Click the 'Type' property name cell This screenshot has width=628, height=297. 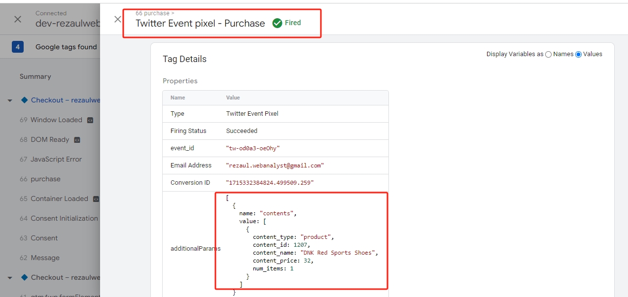(x=177, y=113)
